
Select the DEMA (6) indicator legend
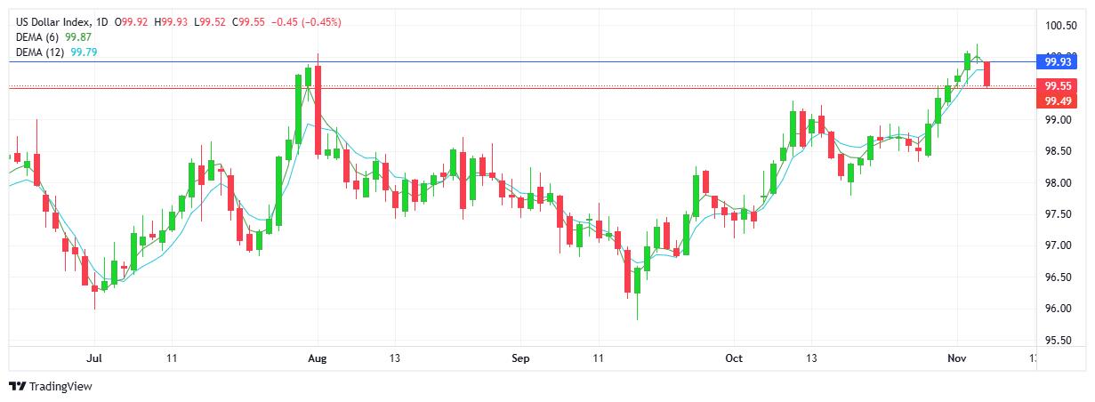[38, 36]
